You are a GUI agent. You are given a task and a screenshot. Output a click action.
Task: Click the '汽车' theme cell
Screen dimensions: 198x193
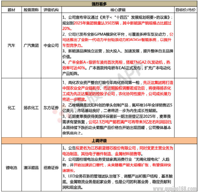tap(11, 45)
